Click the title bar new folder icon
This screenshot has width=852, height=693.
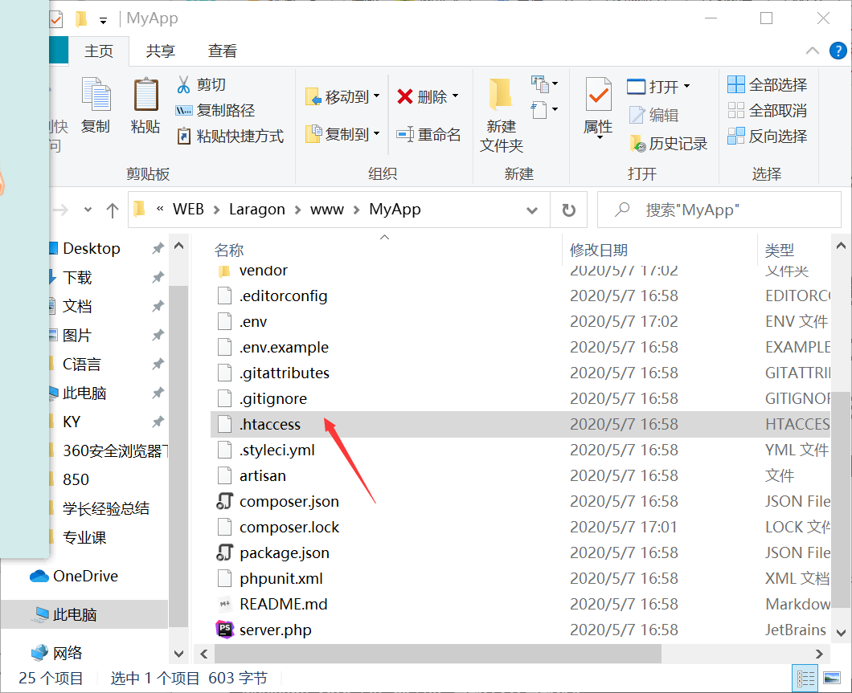(81, 19)
